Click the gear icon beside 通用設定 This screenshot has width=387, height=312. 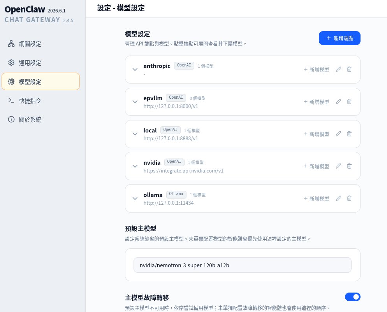[x=11, y=63]
